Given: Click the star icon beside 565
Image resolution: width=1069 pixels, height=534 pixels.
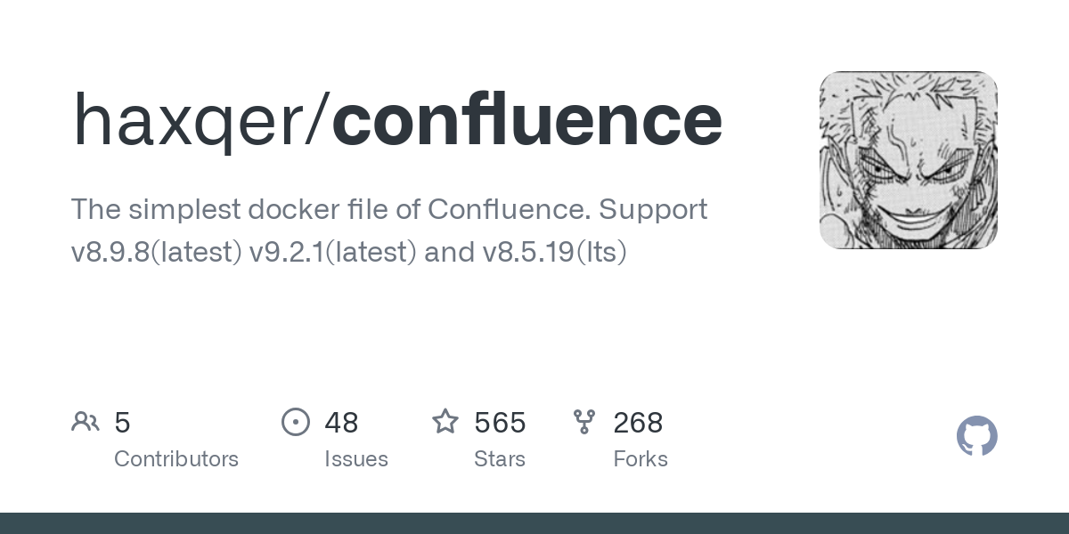Looking at the screenshot, I should [445, 421].
